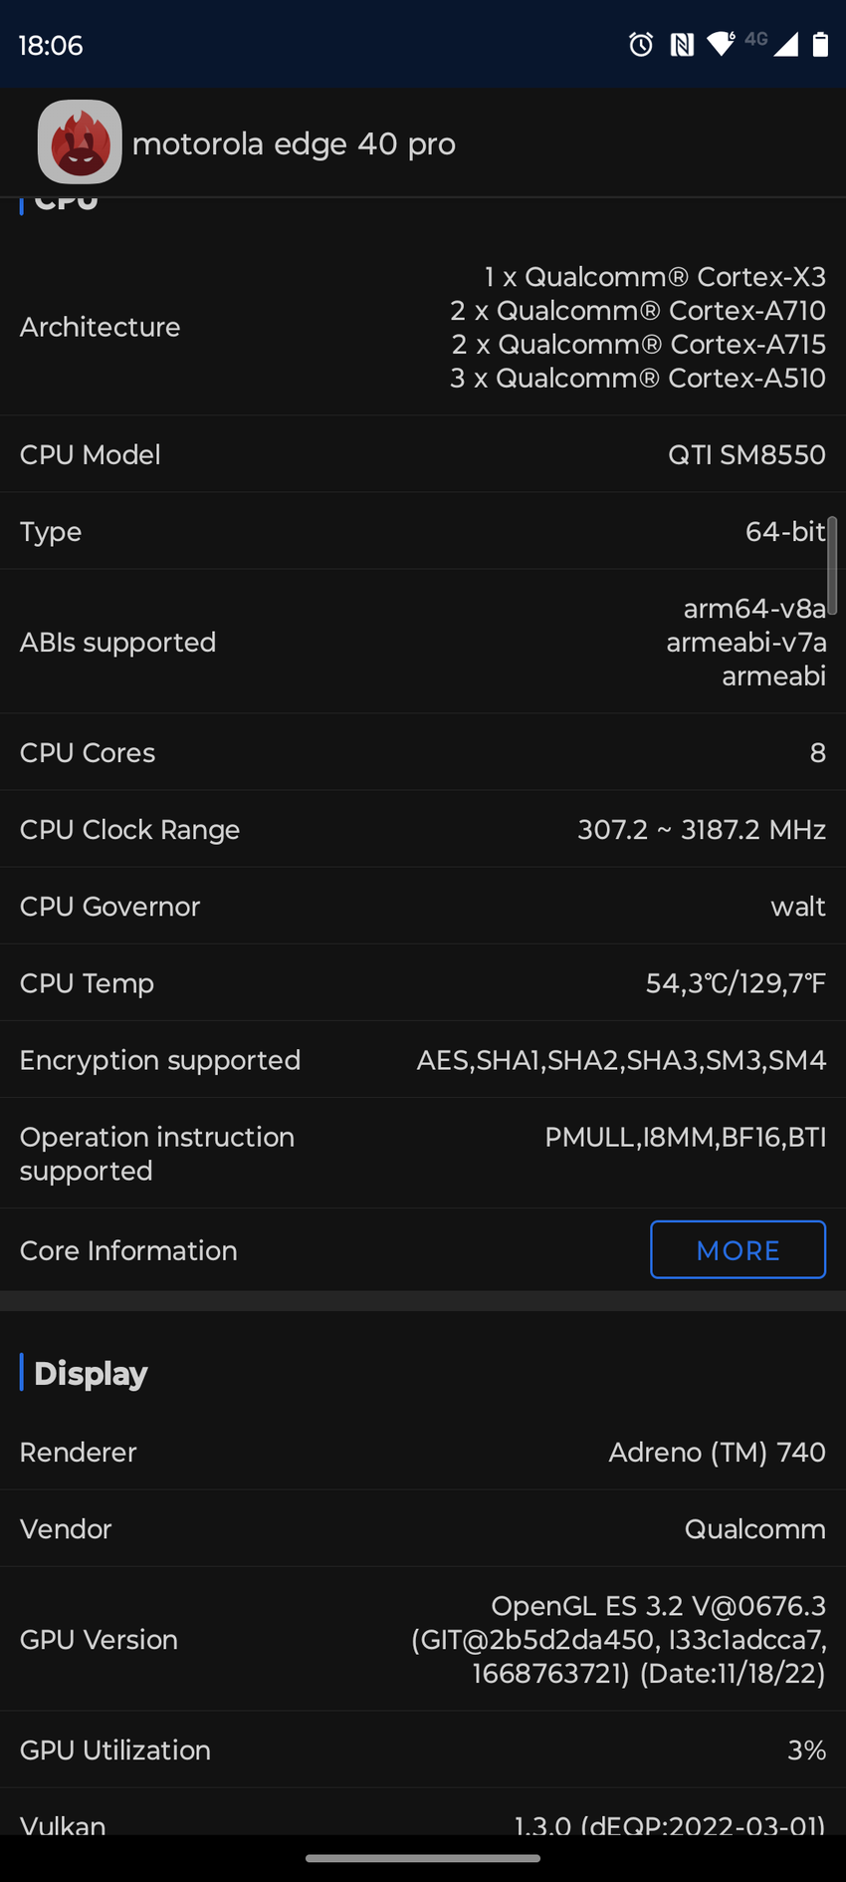Tap the CPU Clock Range row
The image size is (846, 1882).
pyautogui.click(x=423, y=830)
